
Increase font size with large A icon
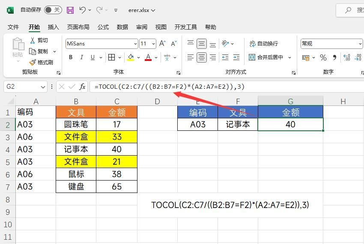point(162,43)
